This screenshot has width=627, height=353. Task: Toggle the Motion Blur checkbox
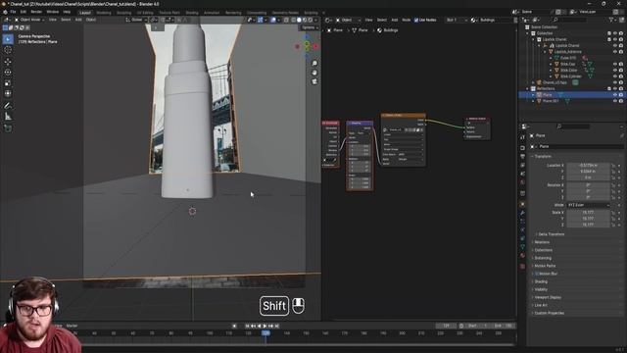537,274
